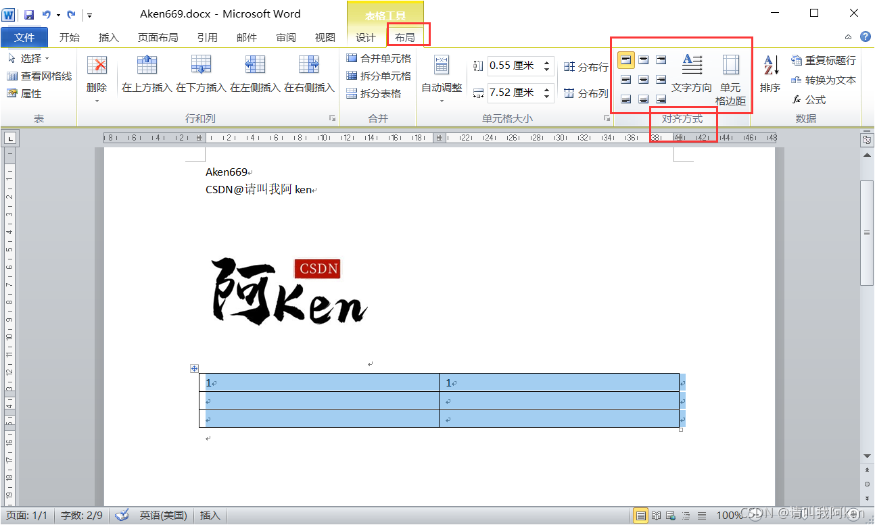Open cell size dialog launcher
This screenshot has height=525, width=875.
pyautogui.click(x=607, y=118)
